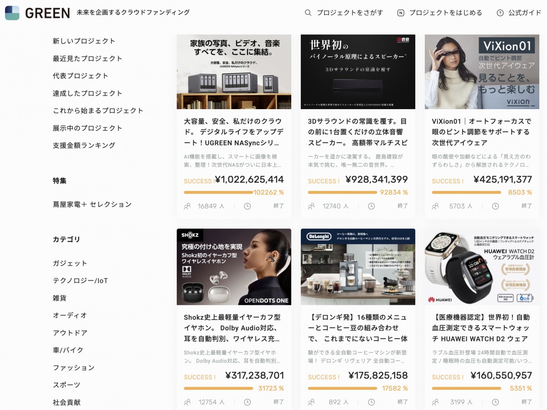Image resolution: width=547 pixels, height=410 pixels.
Task: Click amount ¥1,022,625,414
Action: 249,179
